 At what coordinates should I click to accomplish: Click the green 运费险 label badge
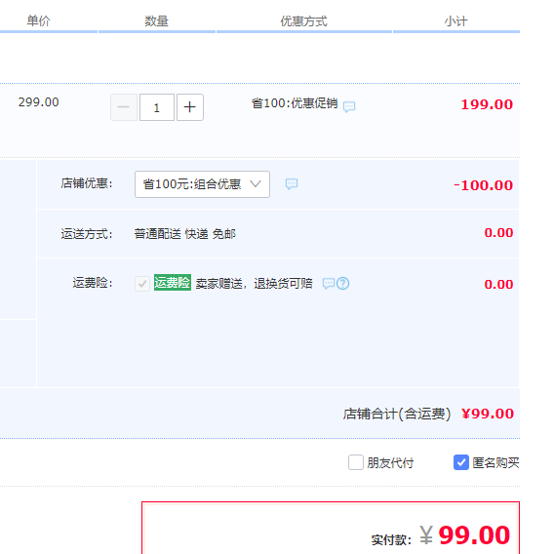click(x=173, y=283)
